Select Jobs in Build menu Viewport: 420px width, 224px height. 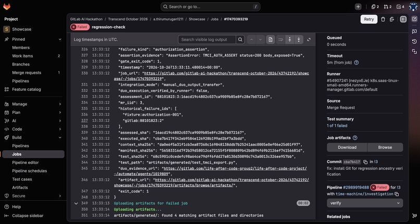point(33,154)
